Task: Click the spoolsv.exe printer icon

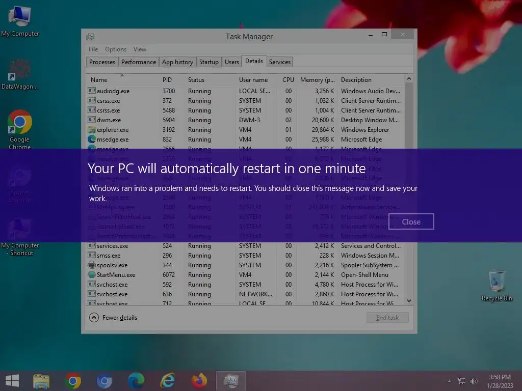Action: pyautogui.click(x=92, y=265)
